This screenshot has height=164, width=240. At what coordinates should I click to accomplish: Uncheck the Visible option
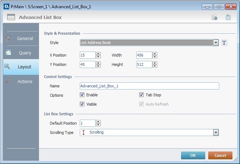click(x=82, y=104)
